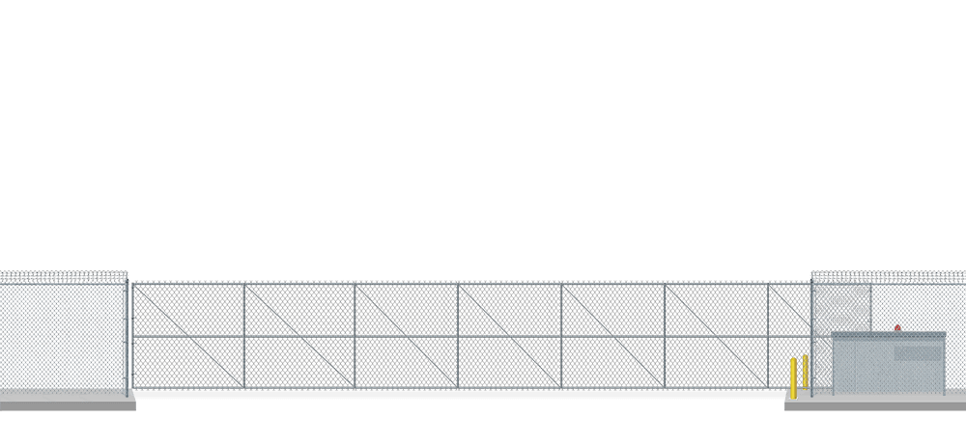This screenshot has height=447, width=966.
Task: Click the left concrete pad
Action: click(66, 404)
